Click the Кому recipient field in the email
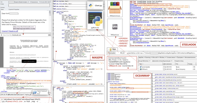The height and width of the screenshot is (103, 197). 29,5
